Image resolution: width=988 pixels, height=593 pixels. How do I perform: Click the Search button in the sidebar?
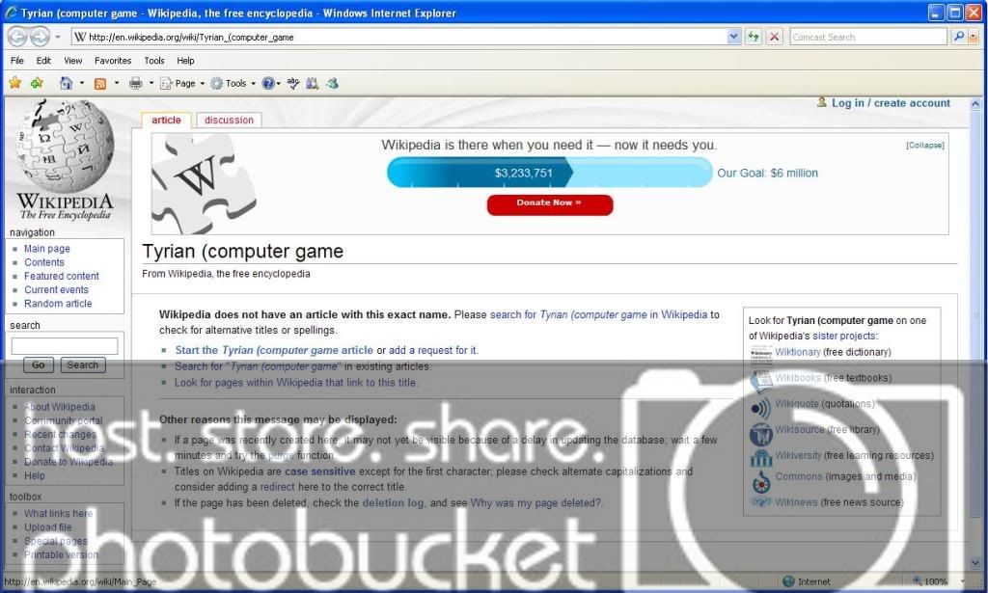pyautogui.click(x=83, y=365)
